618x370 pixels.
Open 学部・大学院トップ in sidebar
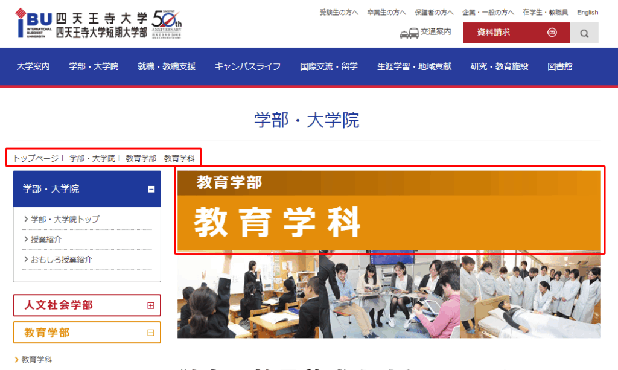pos(65,219)
